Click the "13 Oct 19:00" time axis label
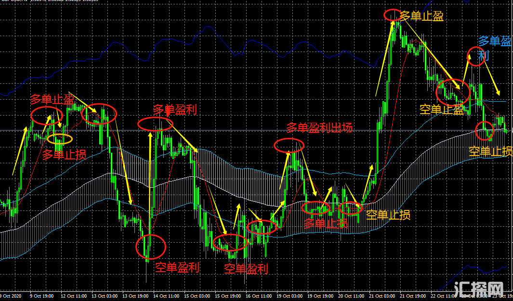Screen dimensions: 513x301 [135, 296]
